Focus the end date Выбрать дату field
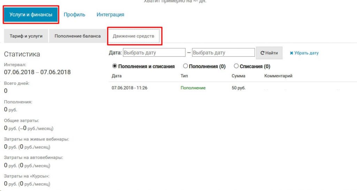 223,53
